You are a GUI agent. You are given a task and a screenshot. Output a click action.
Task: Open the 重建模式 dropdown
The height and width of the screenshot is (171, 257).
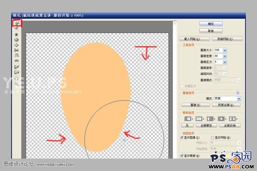point(227,80)
